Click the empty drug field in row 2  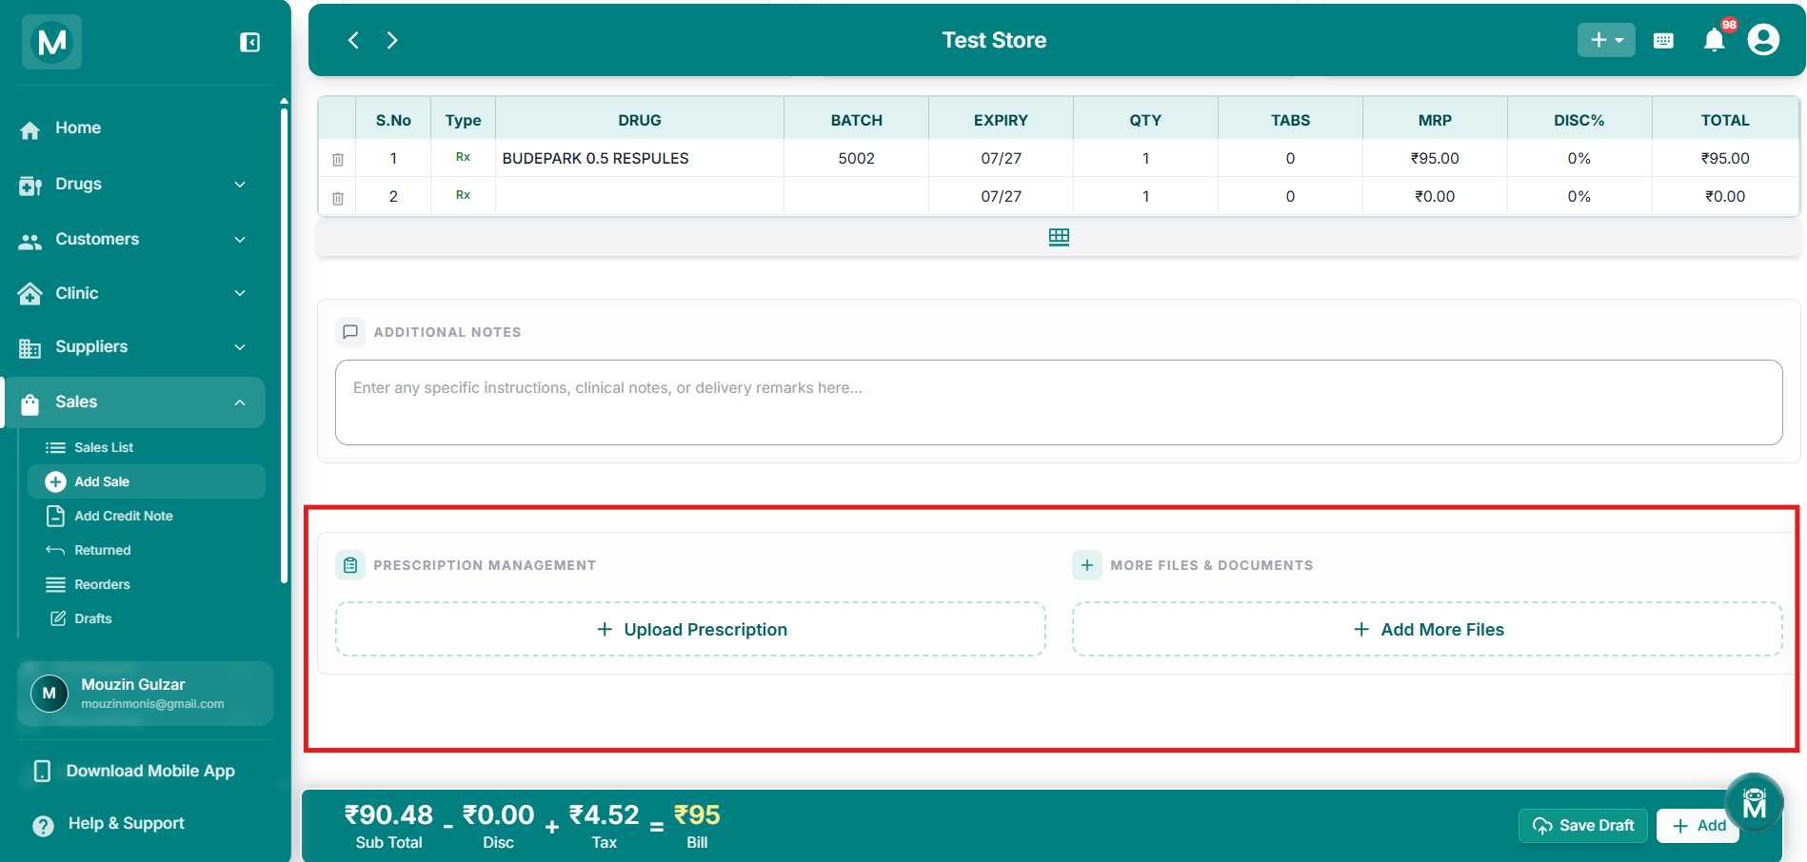coord(640,196)
